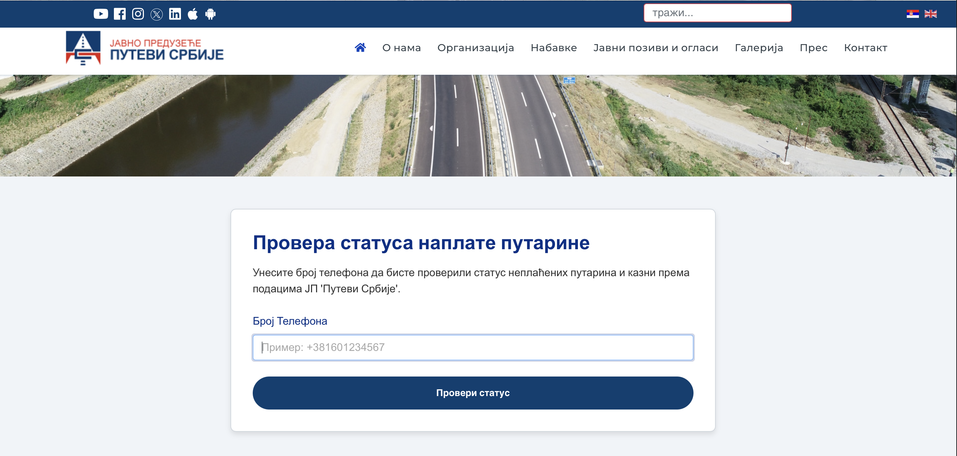
Task: Focus the Број Телефона input field
Action: tap(472, 347)
